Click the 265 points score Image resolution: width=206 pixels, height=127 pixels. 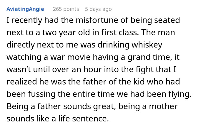(x=66, y=9)
